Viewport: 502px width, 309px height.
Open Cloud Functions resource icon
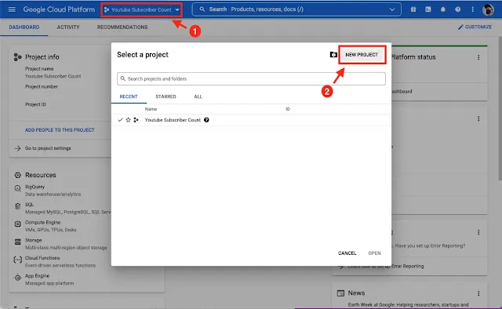pyautogui.click(x=17, y=260)
